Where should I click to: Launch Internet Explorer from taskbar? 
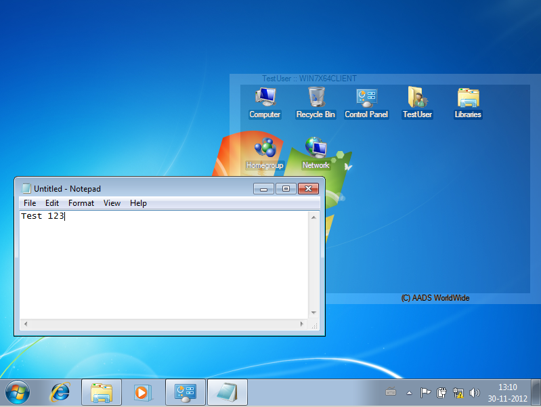click(x=60, y=392)
